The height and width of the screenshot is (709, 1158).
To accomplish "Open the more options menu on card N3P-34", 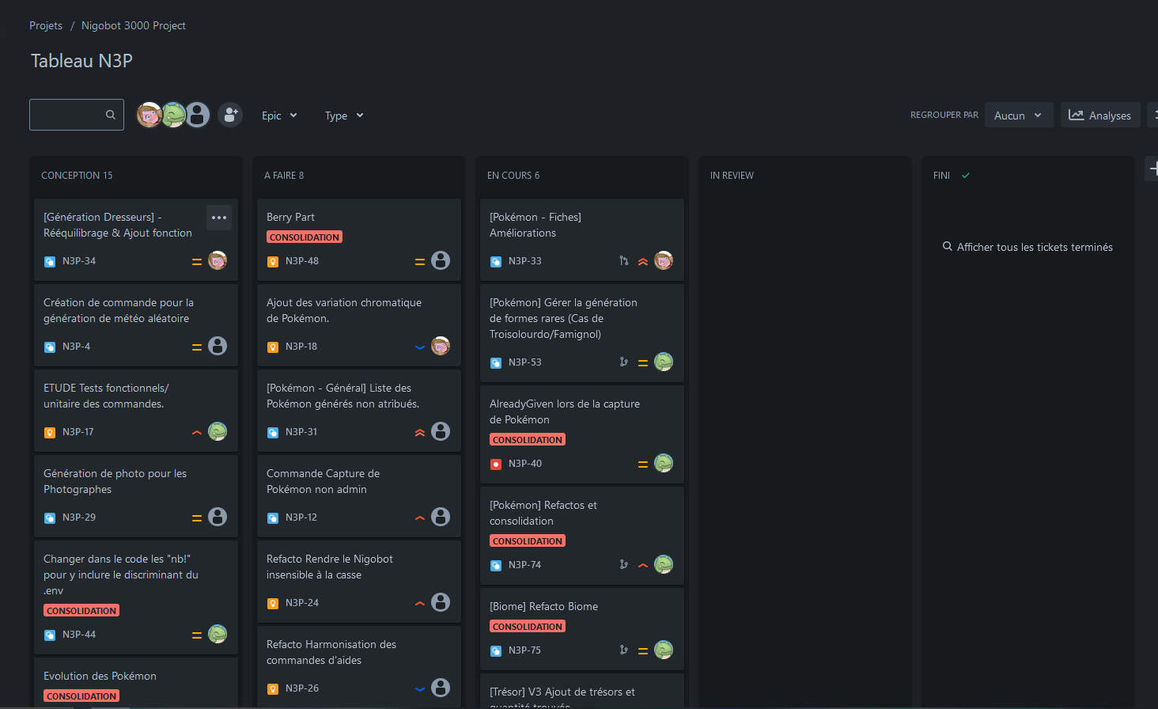I will click(x=218, y=217).
